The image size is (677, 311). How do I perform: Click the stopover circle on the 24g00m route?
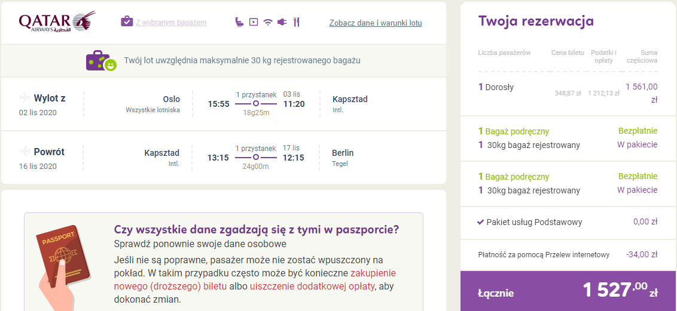(x=255, y=157)
